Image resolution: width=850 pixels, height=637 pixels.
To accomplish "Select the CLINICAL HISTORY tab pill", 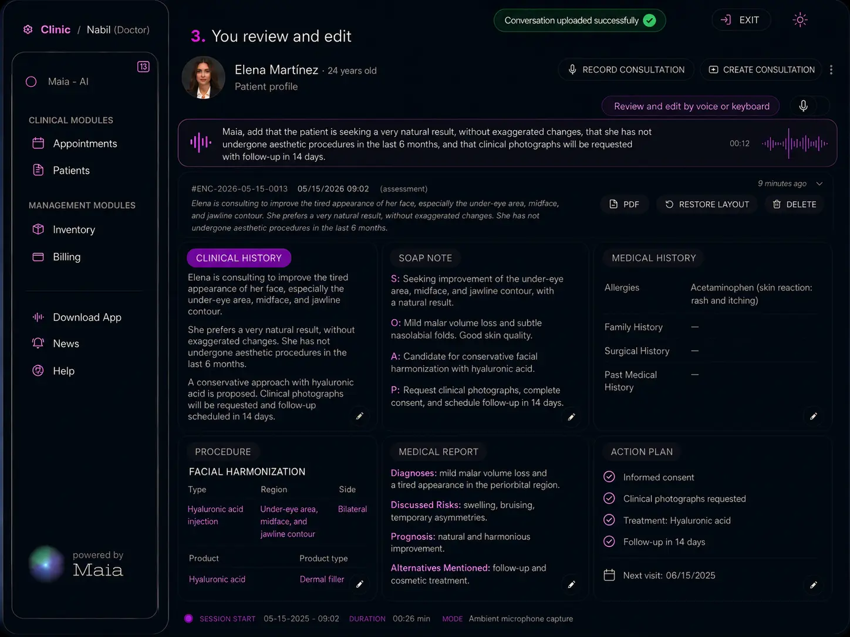I will (x=239, y=258).
